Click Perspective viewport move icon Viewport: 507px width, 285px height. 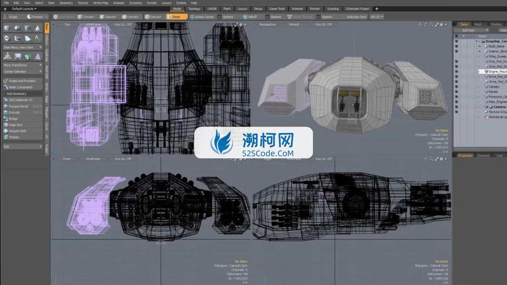coord(420,25)
